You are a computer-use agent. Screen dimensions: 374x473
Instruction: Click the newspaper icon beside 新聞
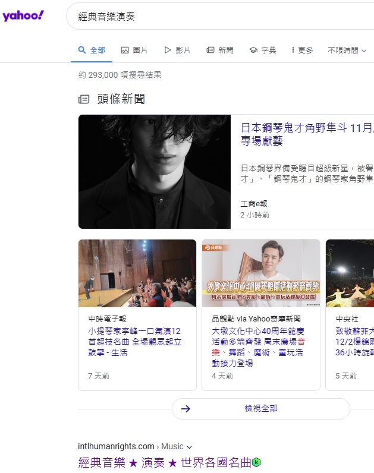tap(210, 51)
